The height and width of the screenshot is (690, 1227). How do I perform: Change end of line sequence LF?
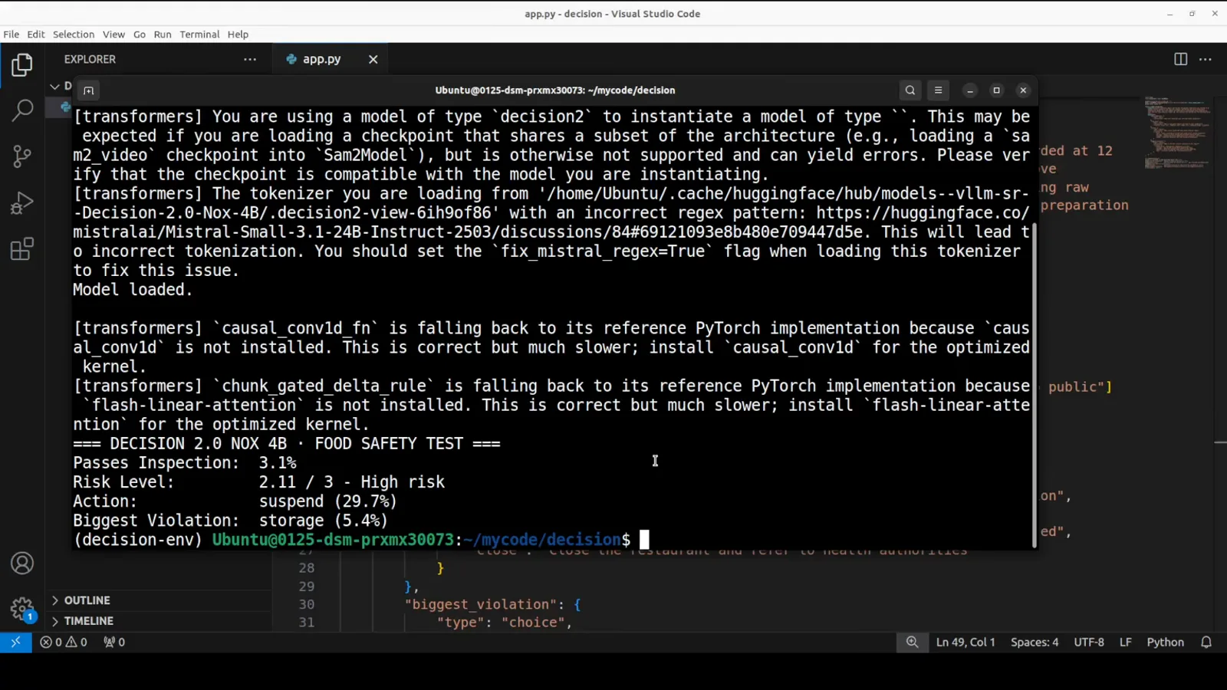pos(1125,642)
